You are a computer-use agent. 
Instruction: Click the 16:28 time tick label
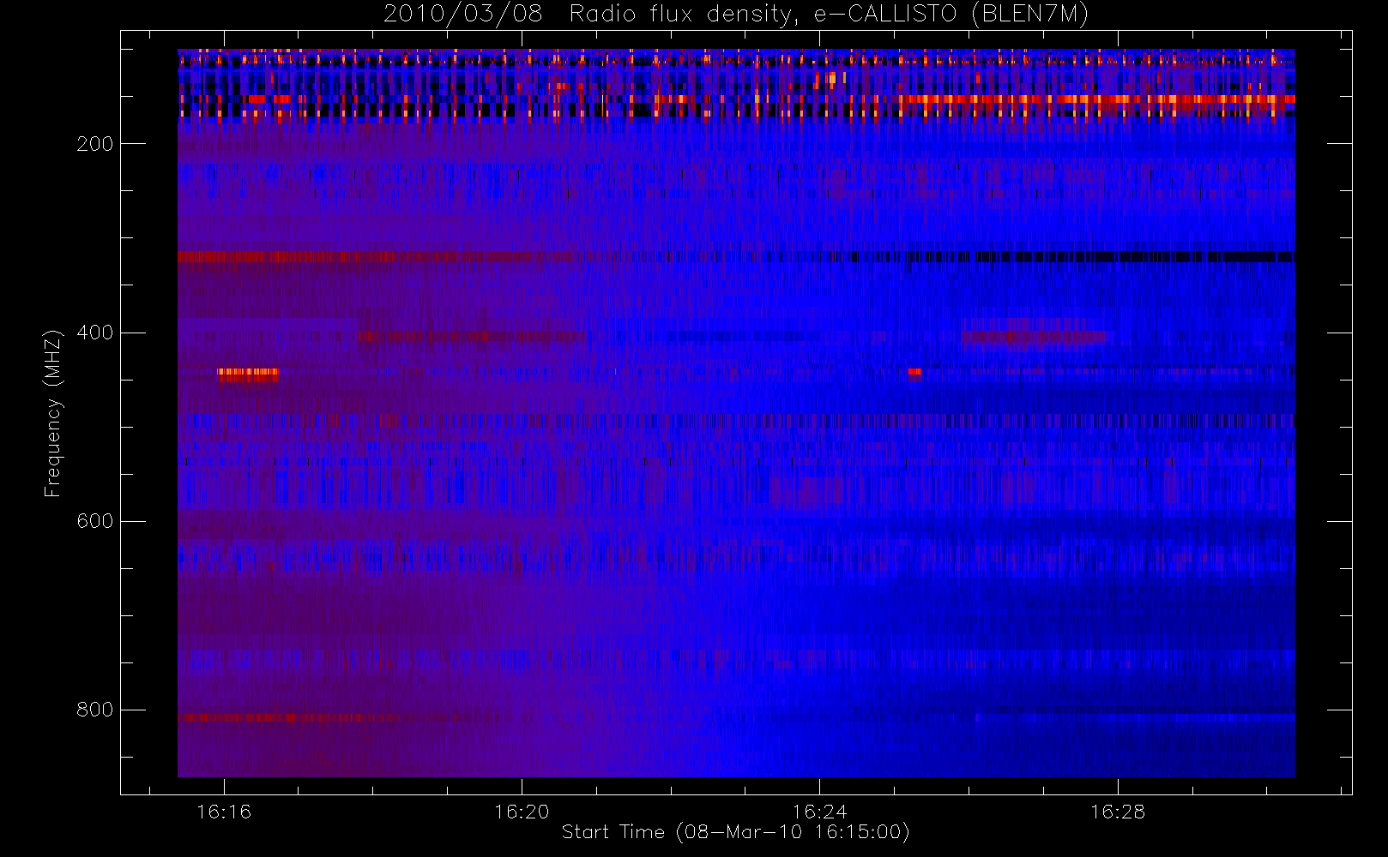tap(1118, 812)
